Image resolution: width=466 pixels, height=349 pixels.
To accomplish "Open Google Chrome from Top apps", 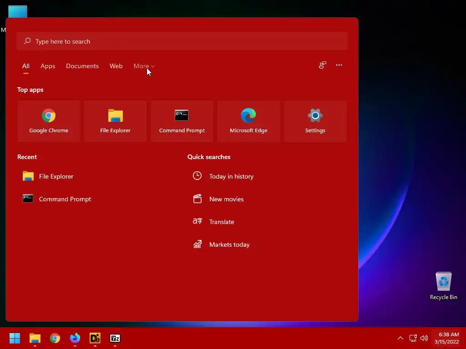I will pos(49,121).
